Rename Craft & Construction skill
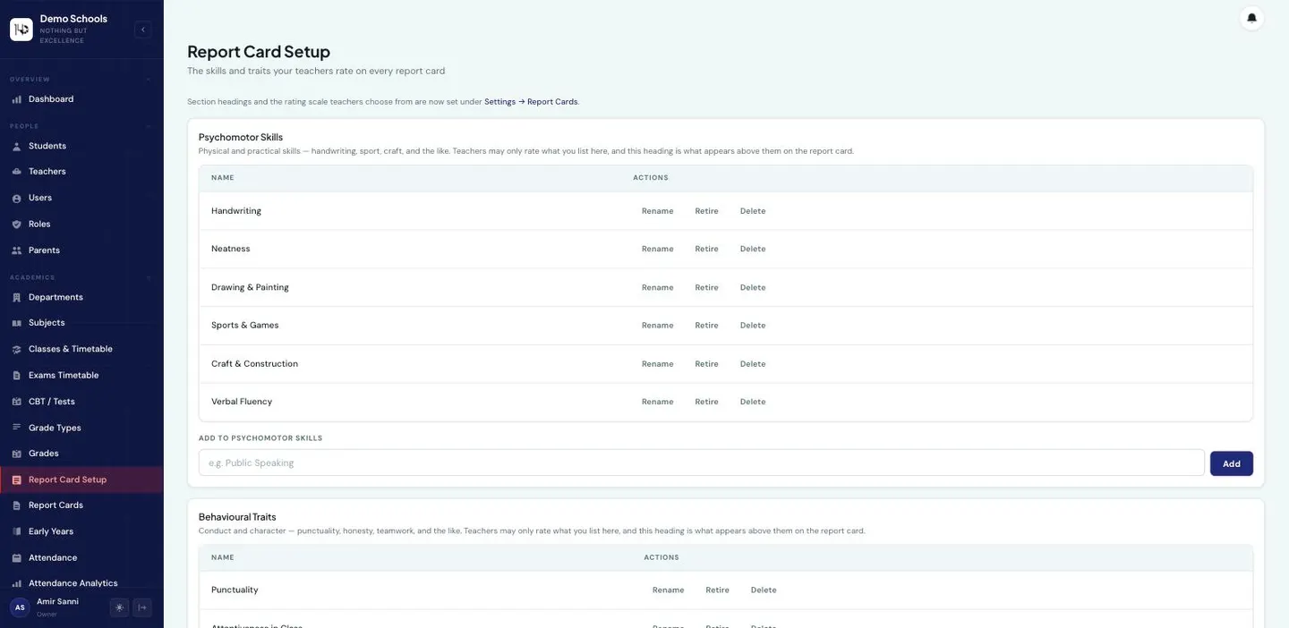1289x628 pixels. 657,364
